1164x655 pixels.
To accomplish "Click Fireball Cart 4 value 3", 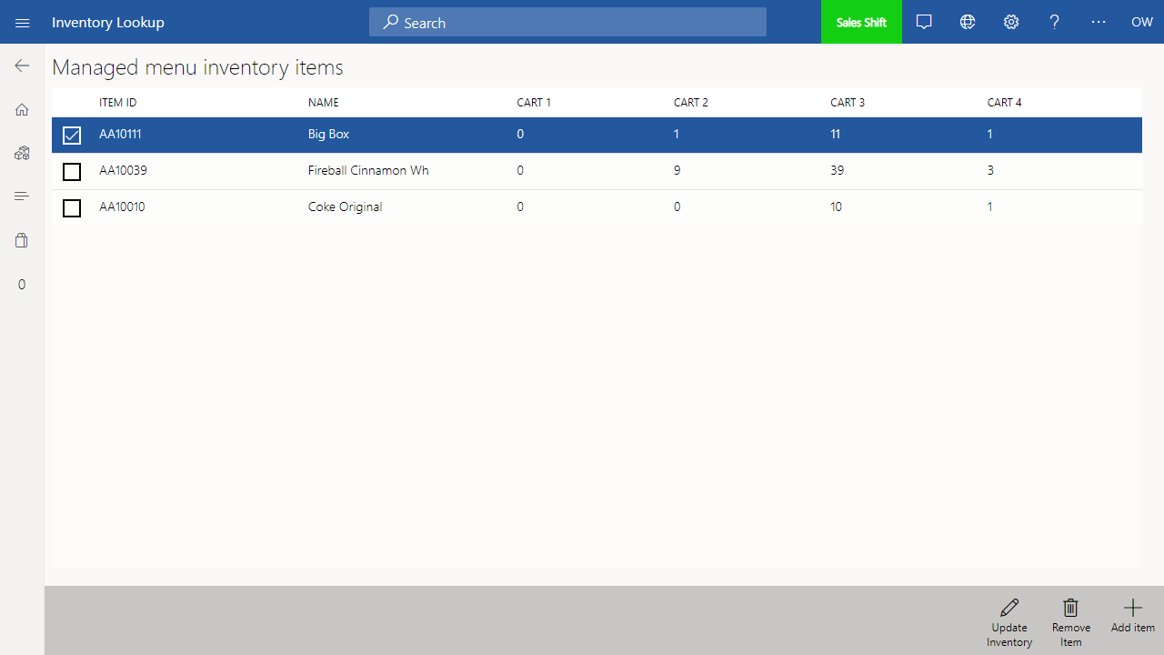I will (x=990, y=170).
